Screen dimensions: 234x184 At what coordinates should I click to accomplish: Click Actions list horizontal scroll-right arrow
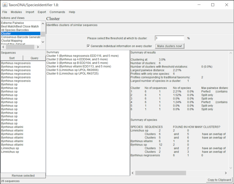click(38, 47)
